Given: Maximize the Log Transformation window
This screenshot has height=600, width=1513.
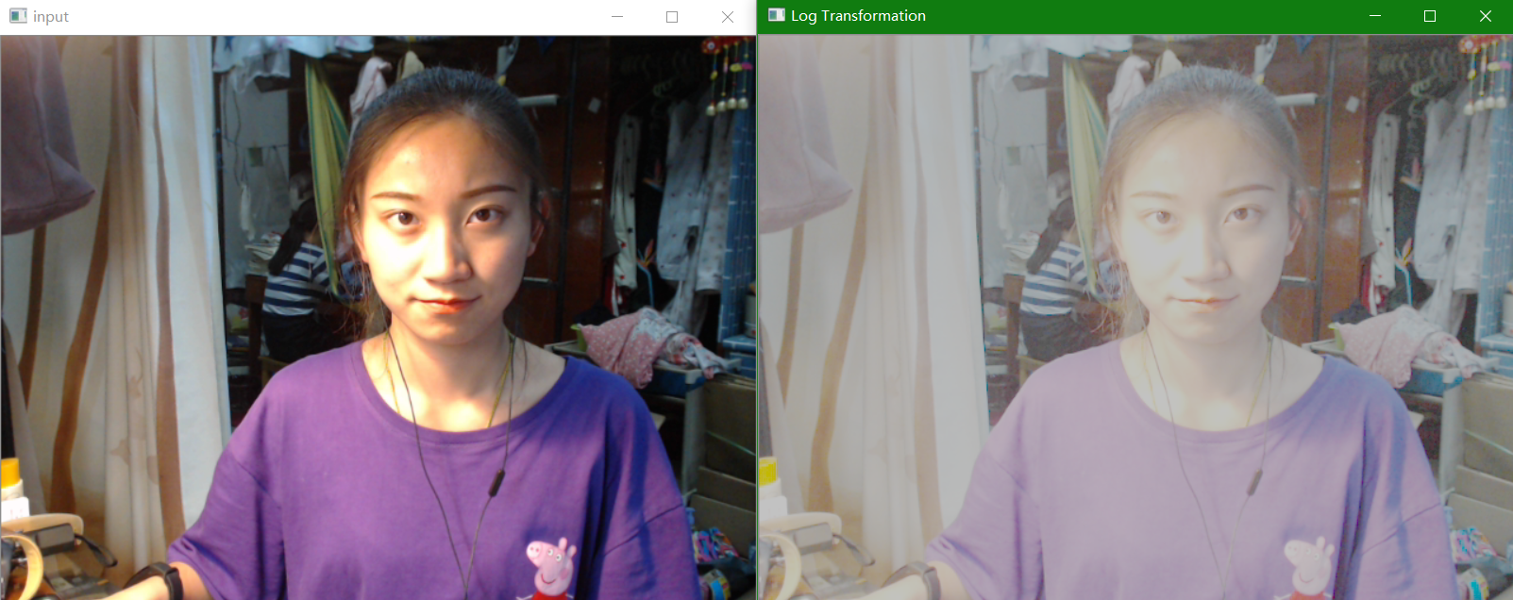Looking at the screenshot, I should point(1430,16).
